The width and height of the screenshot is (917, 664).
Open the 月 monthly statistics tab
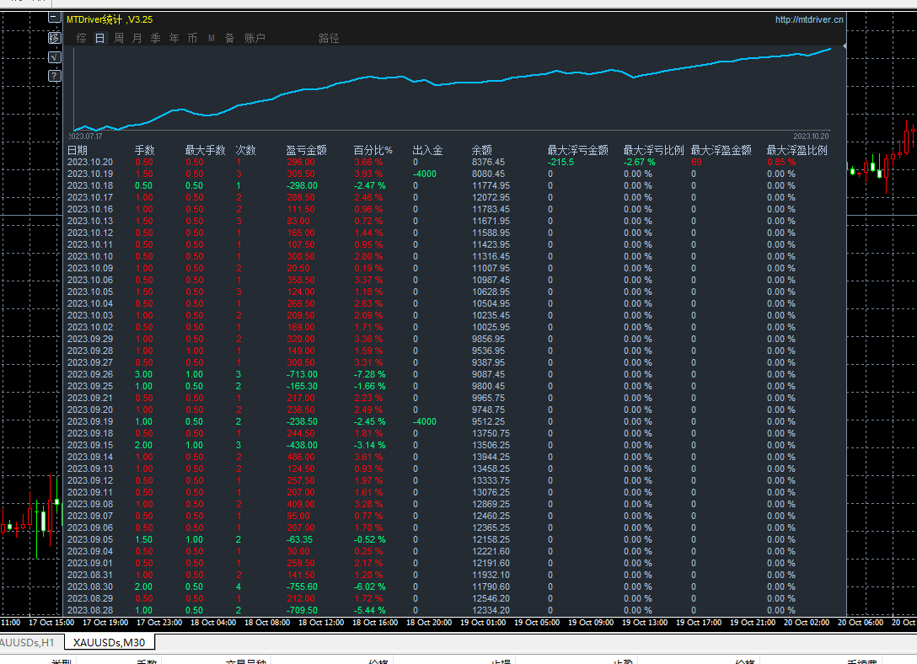[x=137, y=38]
